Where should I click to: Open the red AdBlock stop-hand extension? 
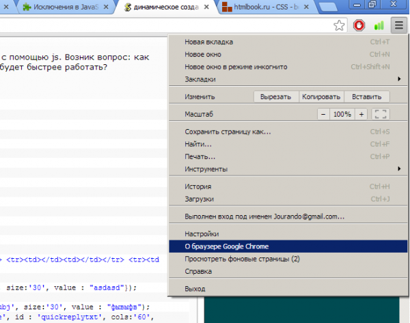coord(359,26)
